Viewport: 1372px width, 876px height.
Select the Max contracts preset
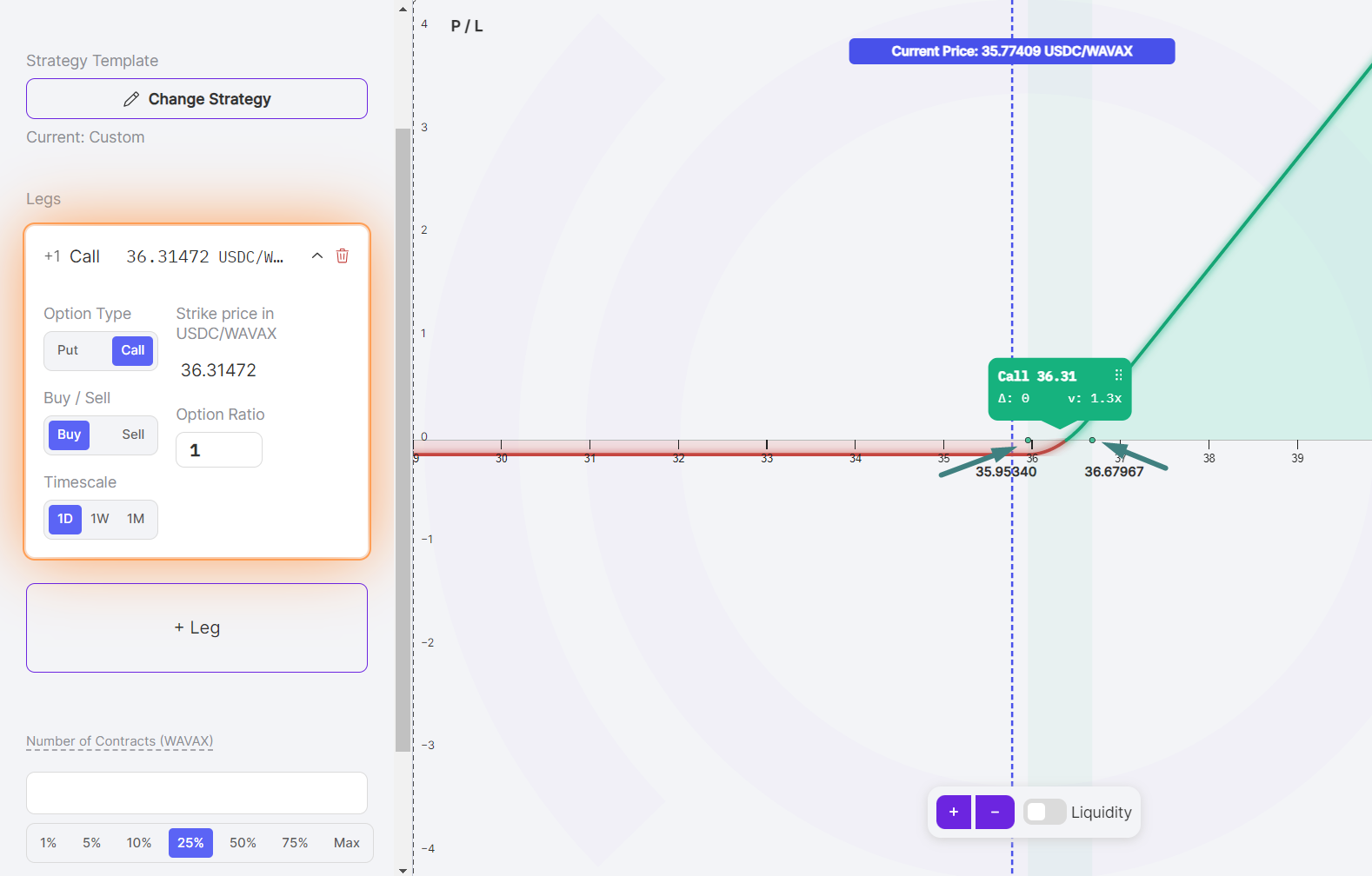pyautogui.click(x=346, y=843)
